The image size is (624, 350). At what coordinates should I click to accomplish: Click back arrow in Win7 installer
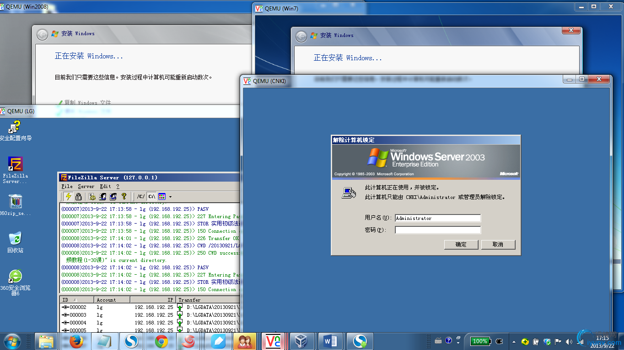301,36
